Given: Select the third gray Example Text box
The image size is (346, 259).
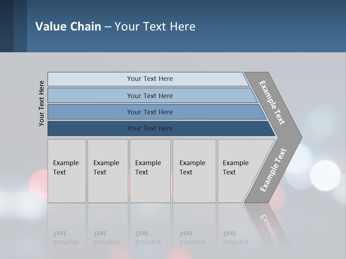Looking at the screenshot, I should 150,171.
